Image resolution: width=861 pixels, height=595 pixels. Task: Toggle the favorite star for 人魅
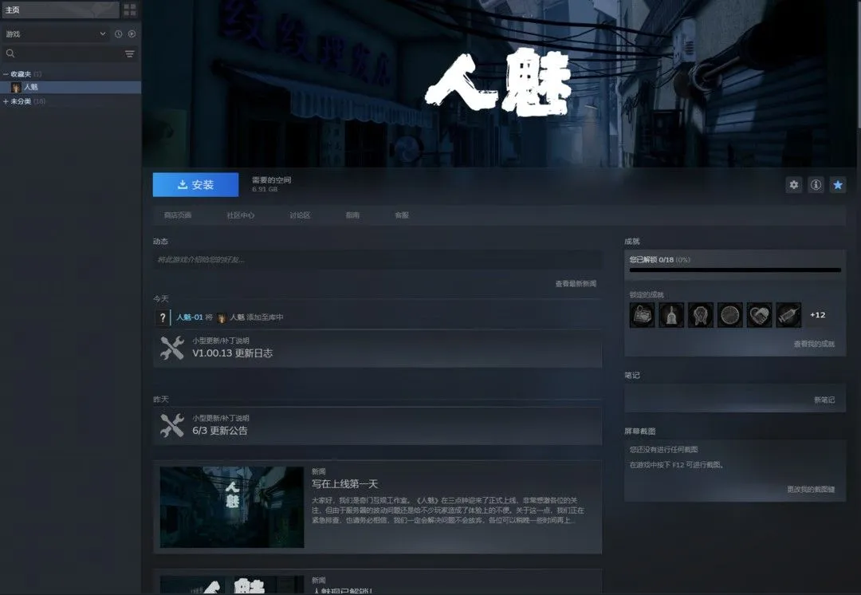coord(838,184)
